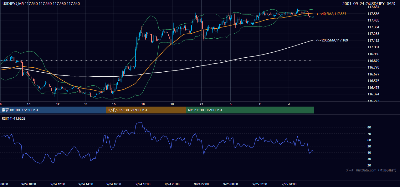Click price level 116.879 on axis
This screenshot has height=187, width=400.
pyautogui.click(x=373, y=60)
